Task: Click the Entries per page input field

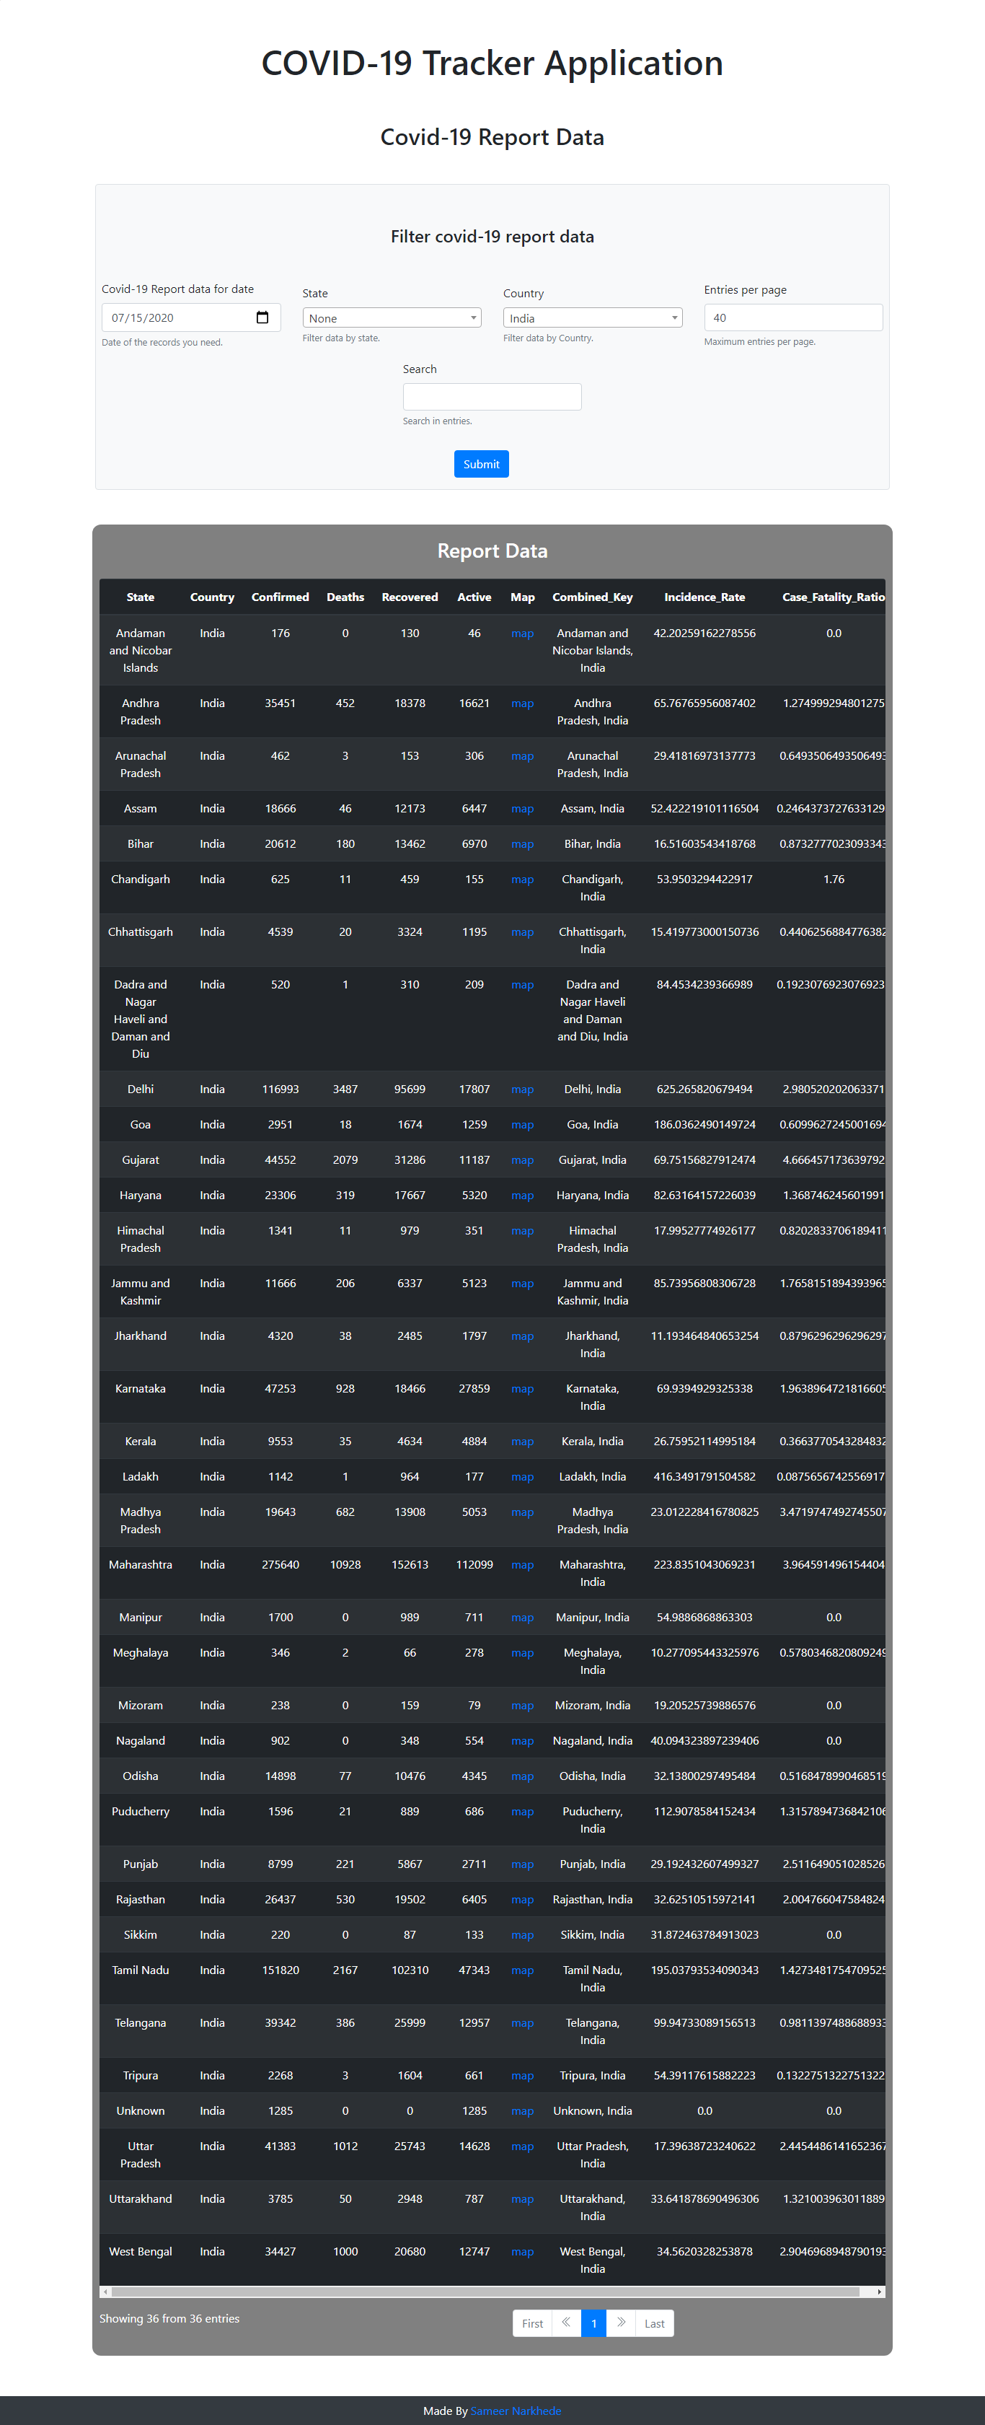Action: click(x=793, y=317)
